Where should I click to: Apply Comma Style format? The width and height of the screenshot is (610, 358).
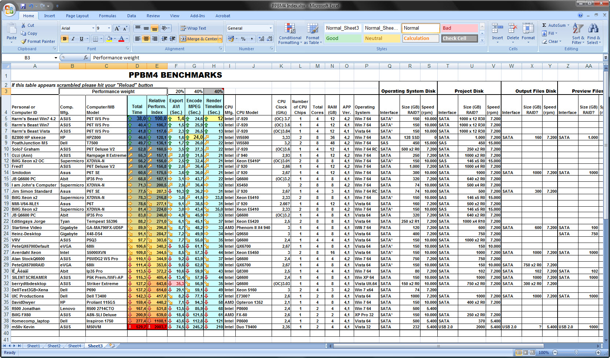coord(252,38)
